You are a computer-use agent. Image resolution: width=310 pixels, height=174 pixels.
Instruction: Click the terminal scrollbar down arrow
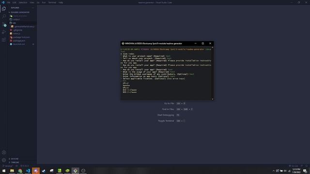(213, 99)
